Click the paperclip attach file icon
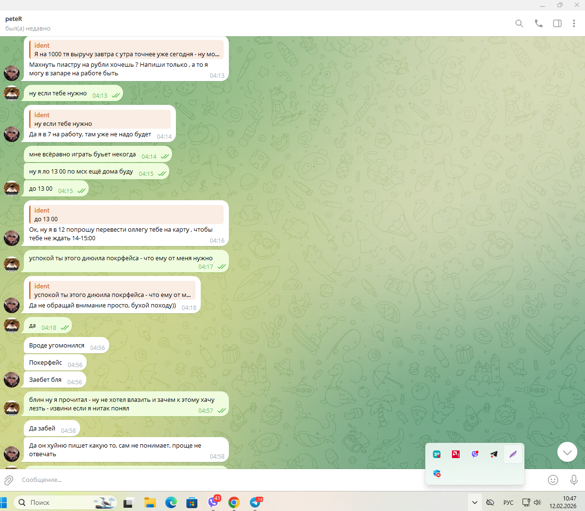Viewport: 585px width, 511px height. pyautogui.click(x=9, y=480)
